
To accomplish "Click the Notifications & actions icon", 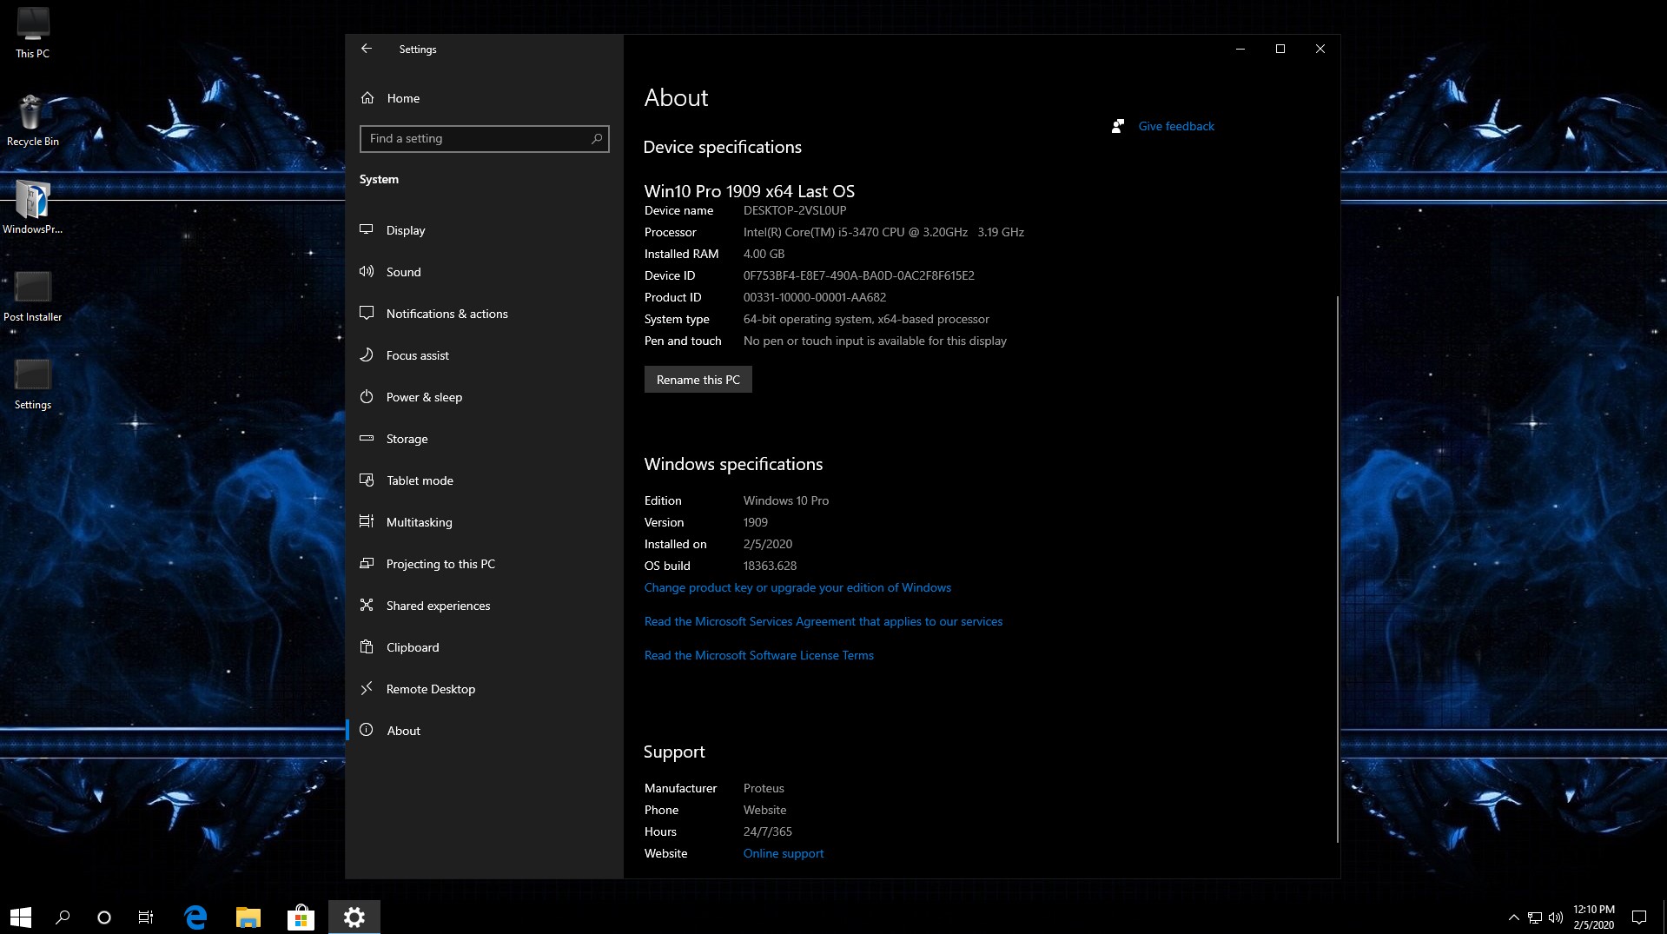I will coord(367,313).
